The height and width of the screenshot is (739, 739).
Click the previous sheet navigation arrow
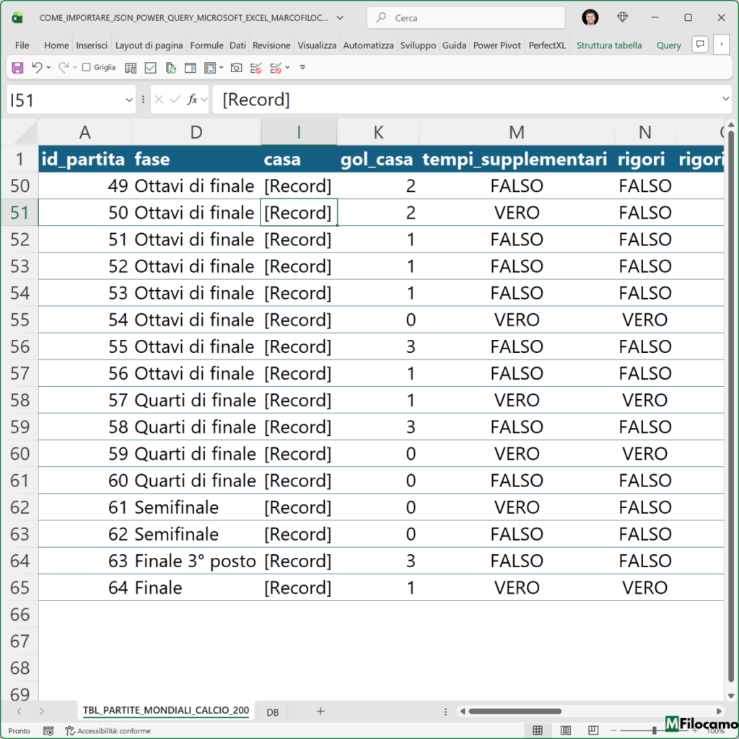click(x=19, y=711)
